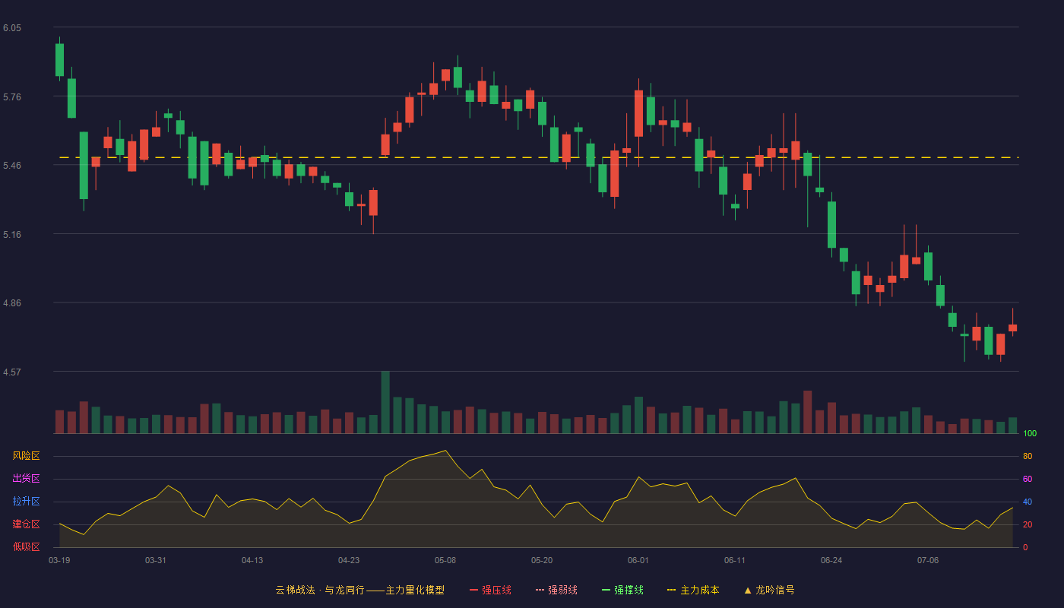
Task: Click the 龙吟信号 triangle legend icon
Action: (748, 590)
